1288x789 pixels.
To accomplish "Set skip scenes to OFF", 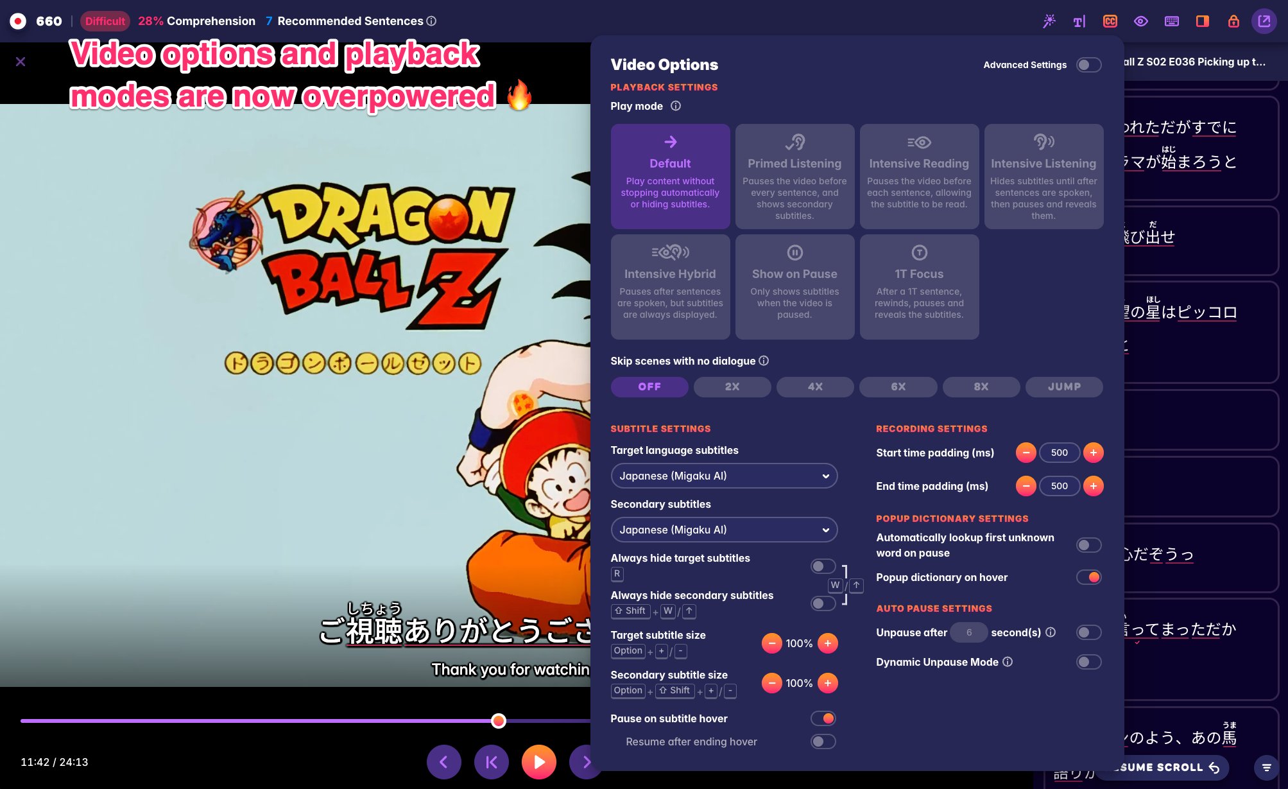I will [649, 386].
